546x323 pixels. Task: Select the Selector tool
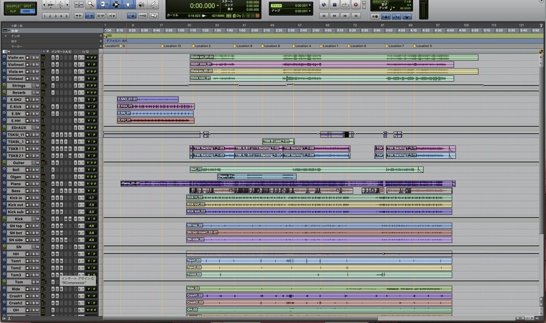tap(116, 4)
